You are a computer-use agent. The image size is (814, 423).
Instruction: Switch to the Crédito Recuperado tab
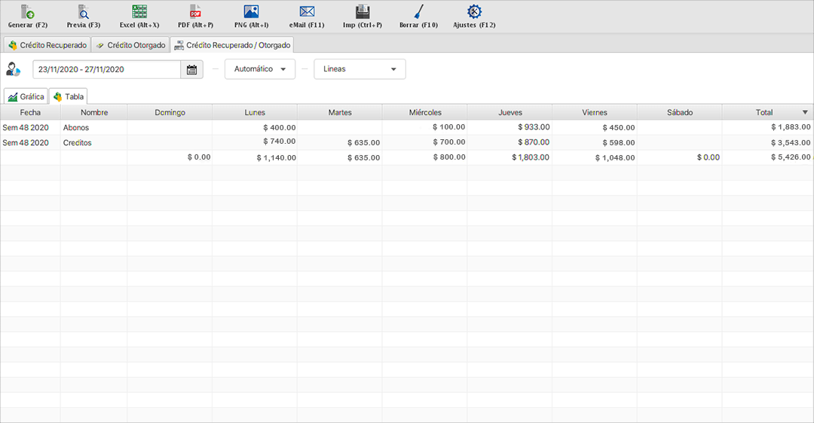point(47,45)
